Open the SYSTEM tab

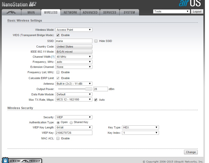pyautogui.click(x=129, y=12)
